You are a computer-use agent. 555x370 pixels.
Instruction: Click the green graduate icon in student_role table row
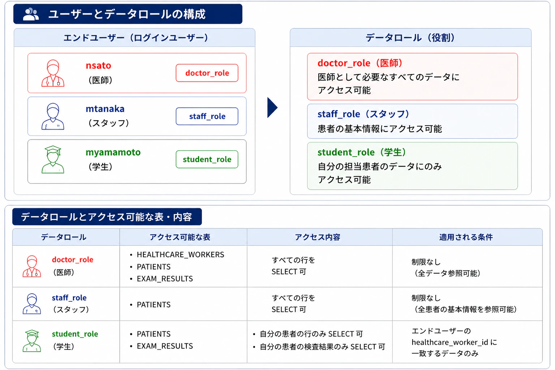pyautogui.click(x=32, y=341)
